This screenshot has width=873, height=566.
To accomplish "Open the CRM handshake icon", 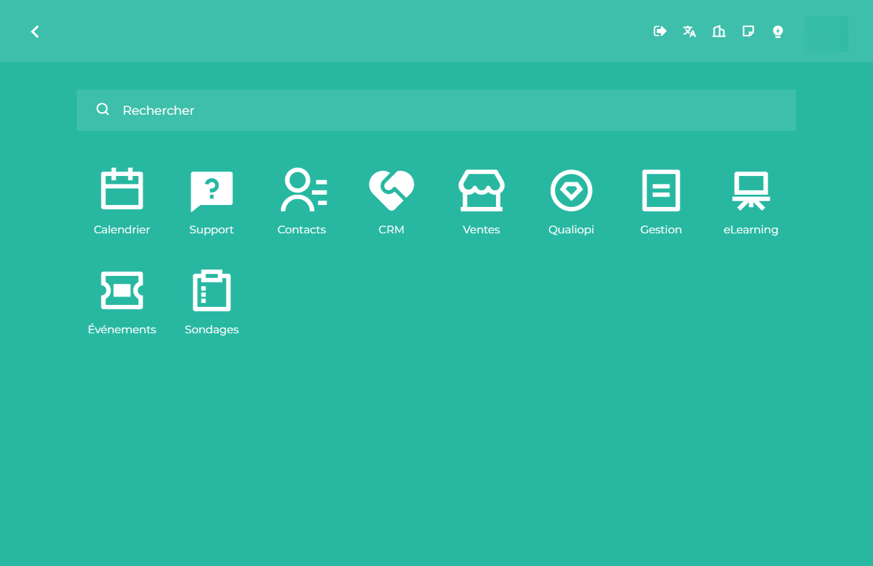I will coord(391,190).
